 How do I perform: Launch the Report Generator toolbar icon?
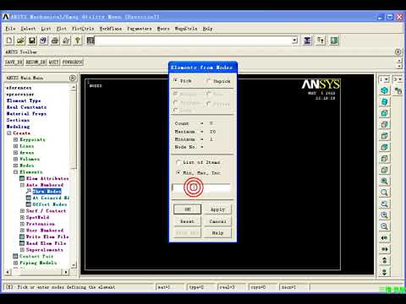[66, 41]
